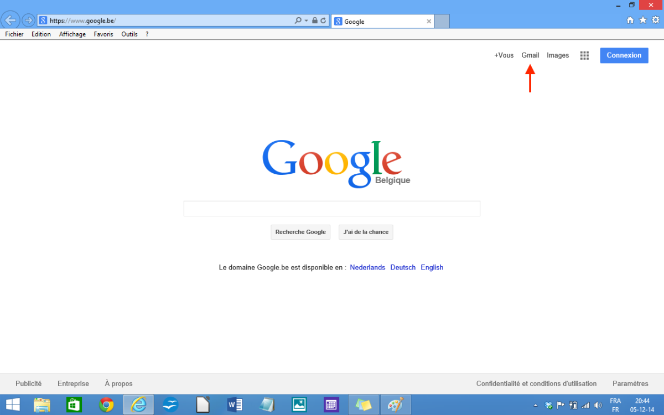Open the ? help menu
Image resolution: width=664 pixels, height=415 pixels.
point(147,34)
